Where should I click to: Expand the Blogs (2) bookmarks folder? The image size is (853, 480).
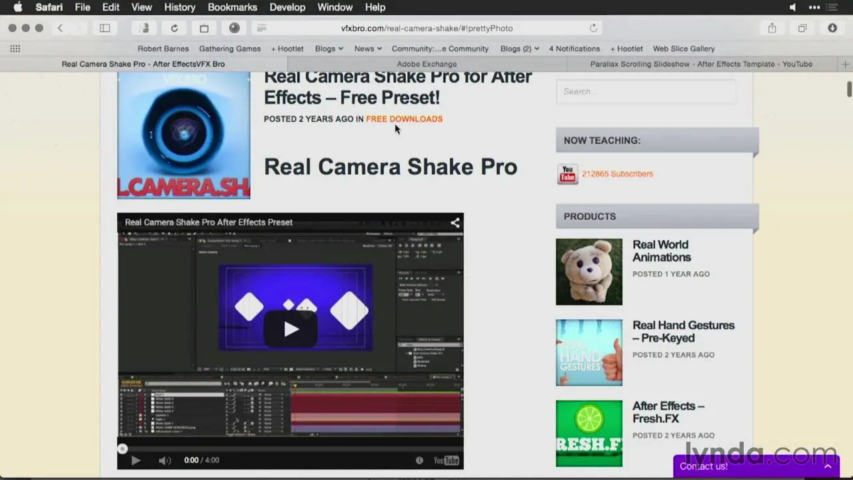pos(520,49)
